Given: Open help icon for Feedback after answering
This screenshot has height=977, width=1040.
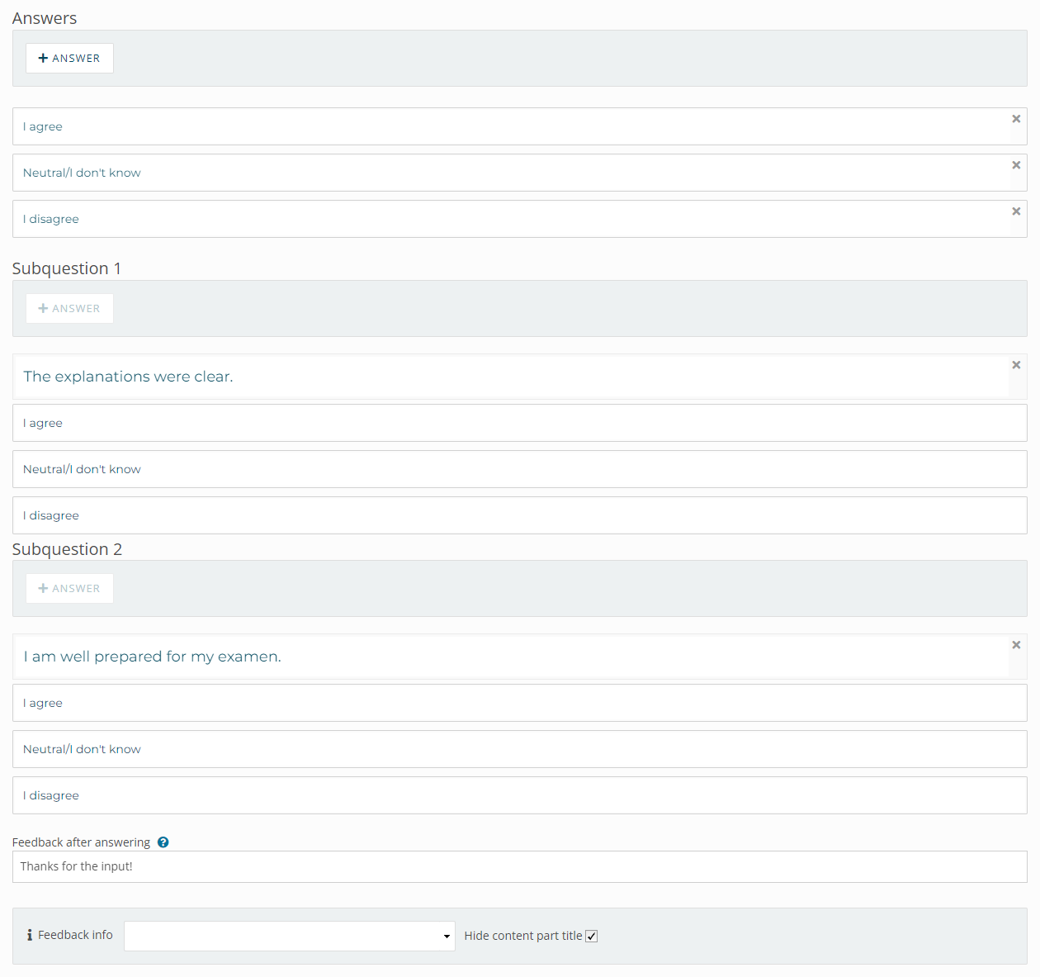Looking at the screenshot, I should (x=163, y=842).
